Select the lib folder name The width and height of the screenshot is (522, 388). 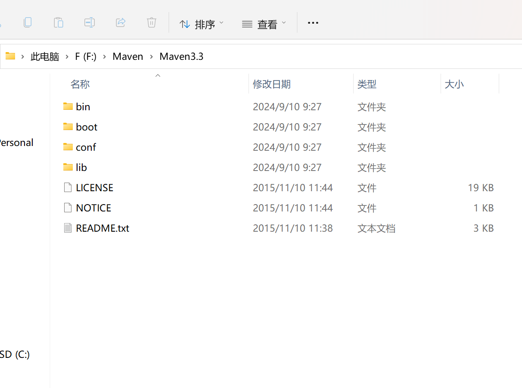click(x=81, y=167)
